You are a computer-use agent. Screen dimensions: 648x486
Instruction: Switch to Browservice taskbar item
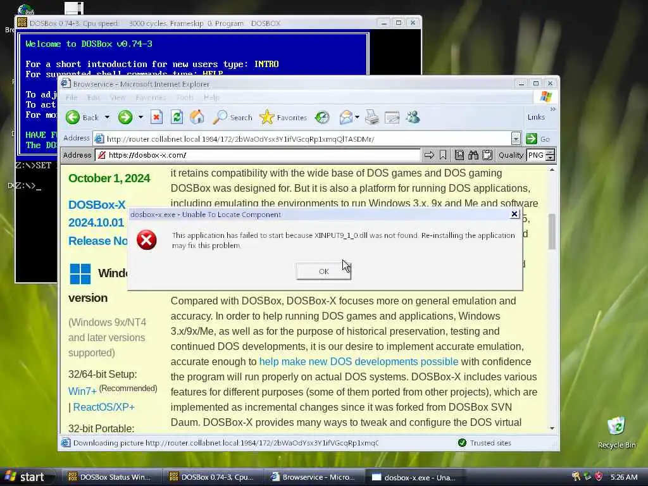314,477
